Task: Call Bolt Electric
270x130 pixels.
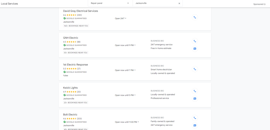Action: pyautogui.click(x=195, y=118)
